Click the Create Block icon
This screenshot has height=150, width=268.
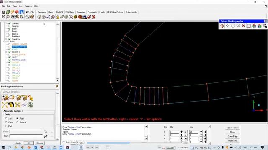coord(39,17)
